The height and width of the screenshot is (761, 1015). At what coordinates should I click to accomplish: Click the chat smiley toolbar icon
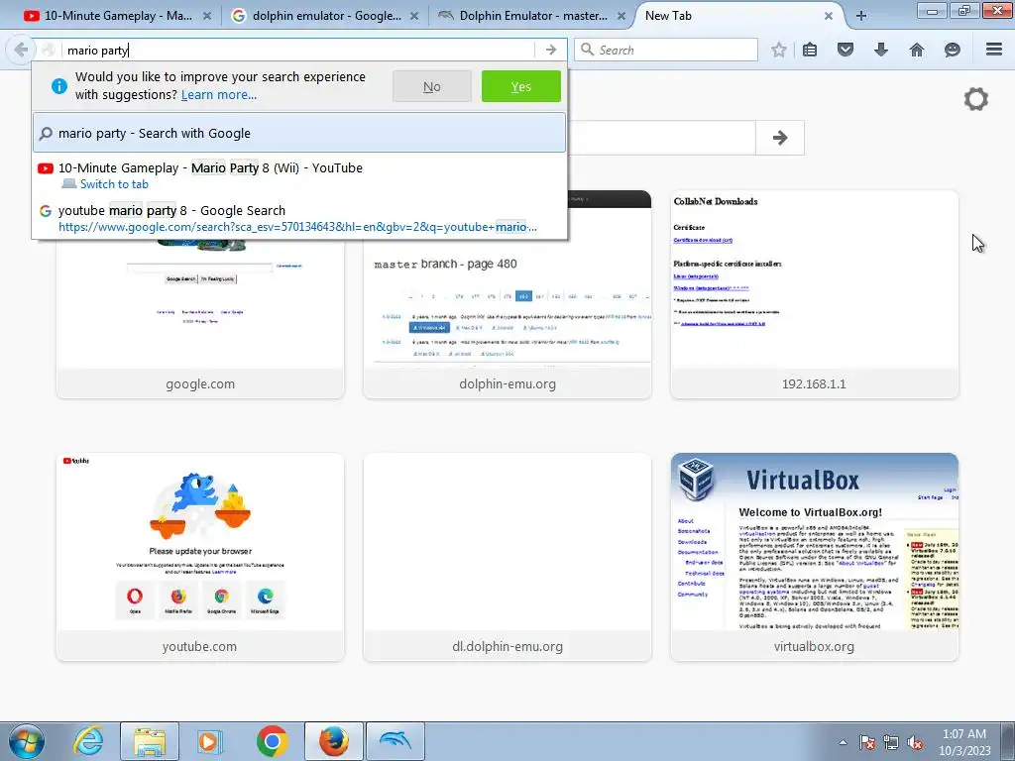[953, 50]
